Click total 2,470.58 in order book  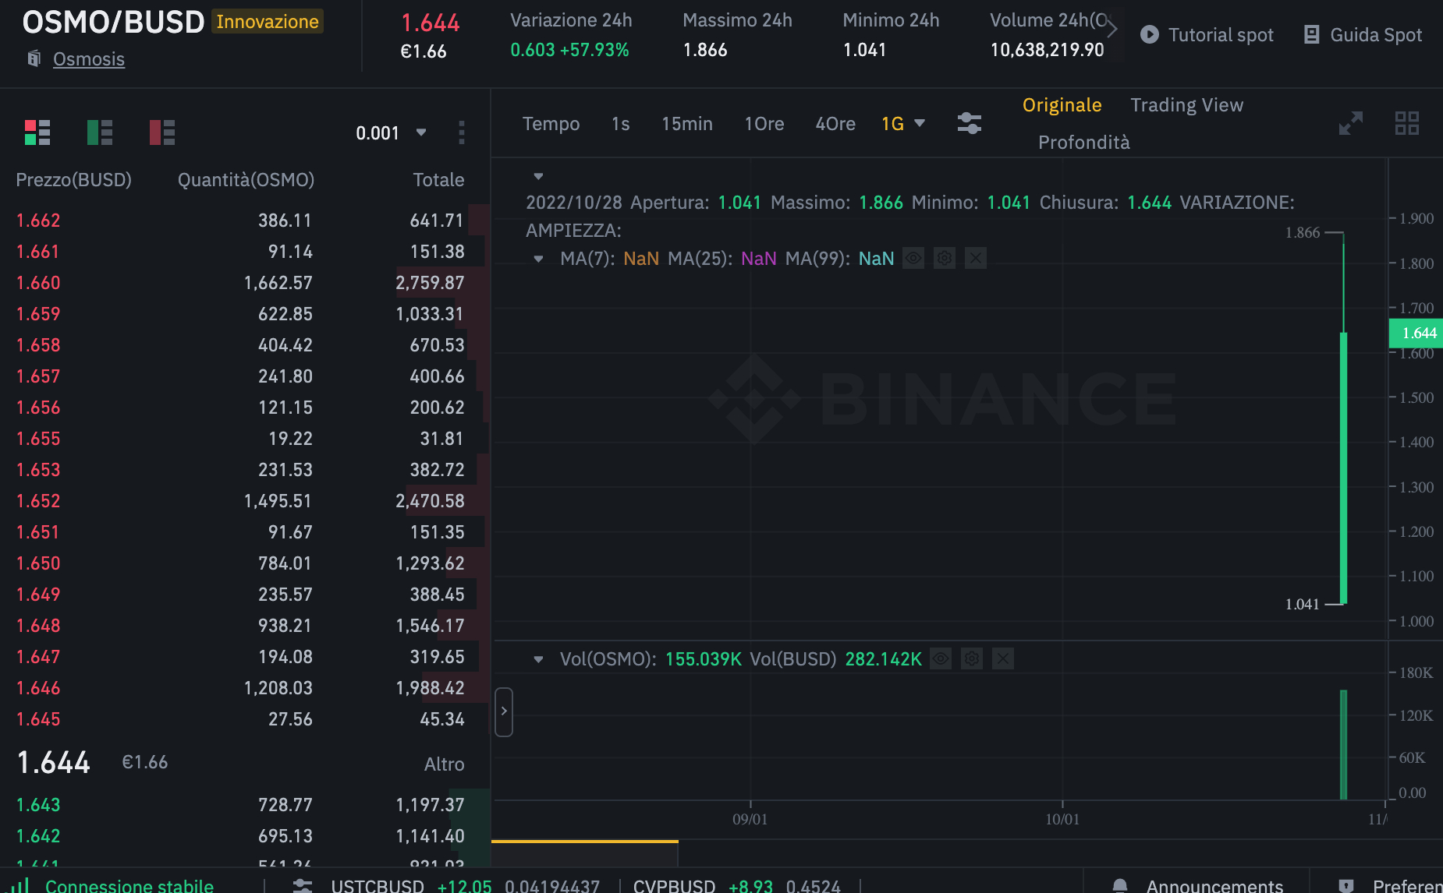[430, 501]
